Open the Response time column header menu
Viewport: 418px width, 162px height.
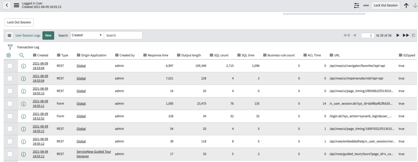pyautogui.click(x=145, y=55)
